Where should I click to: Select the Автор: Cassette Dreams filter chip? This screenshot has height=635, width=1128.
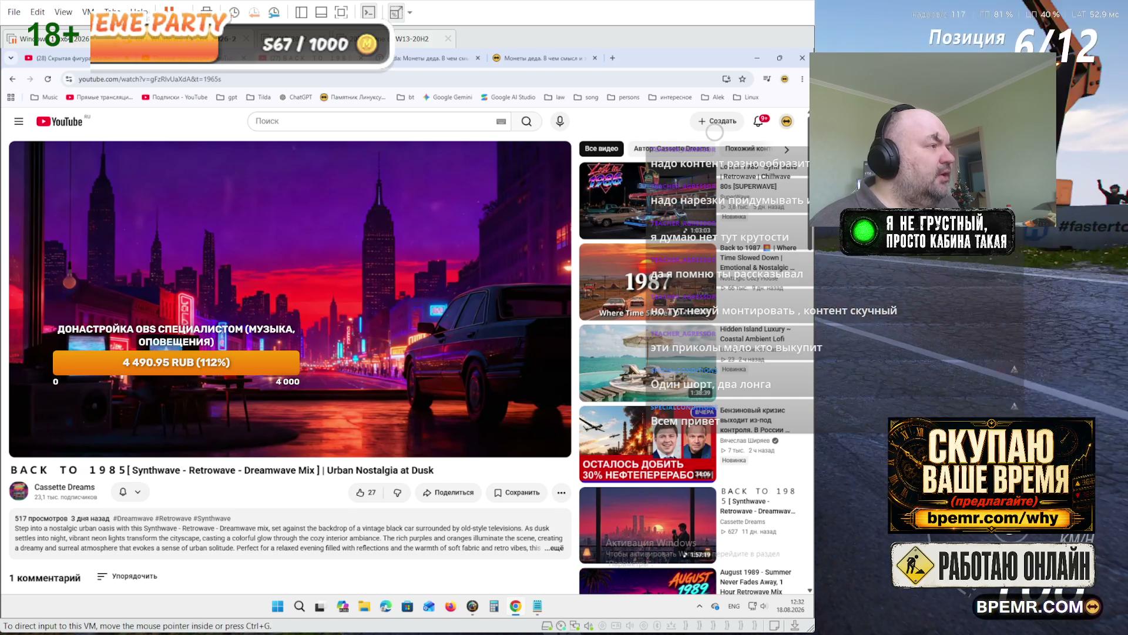[672, 149]
